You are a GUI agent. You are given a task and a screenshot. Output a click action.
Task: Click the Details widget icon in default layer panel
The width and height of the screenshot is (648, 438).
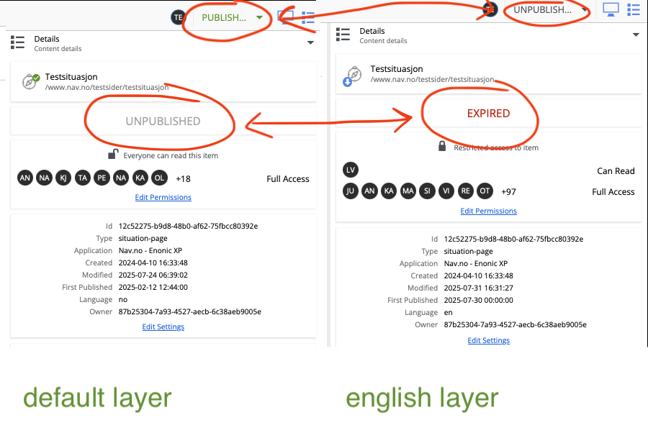[x=17, y=42]
